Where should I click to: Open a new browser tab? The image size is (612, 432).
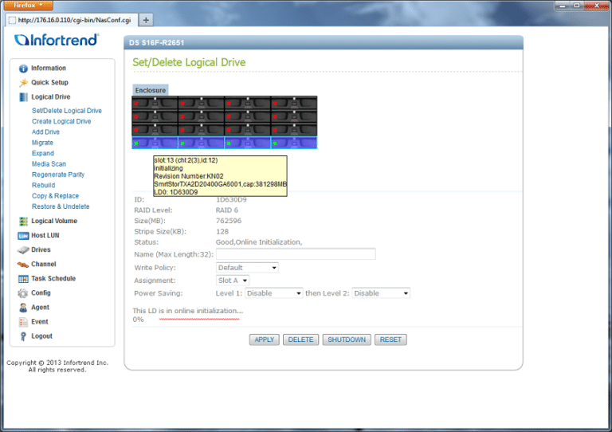[x=146, y=20]
